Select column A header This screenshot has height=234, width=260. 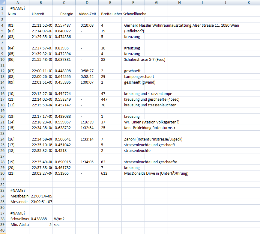(18, 2)
